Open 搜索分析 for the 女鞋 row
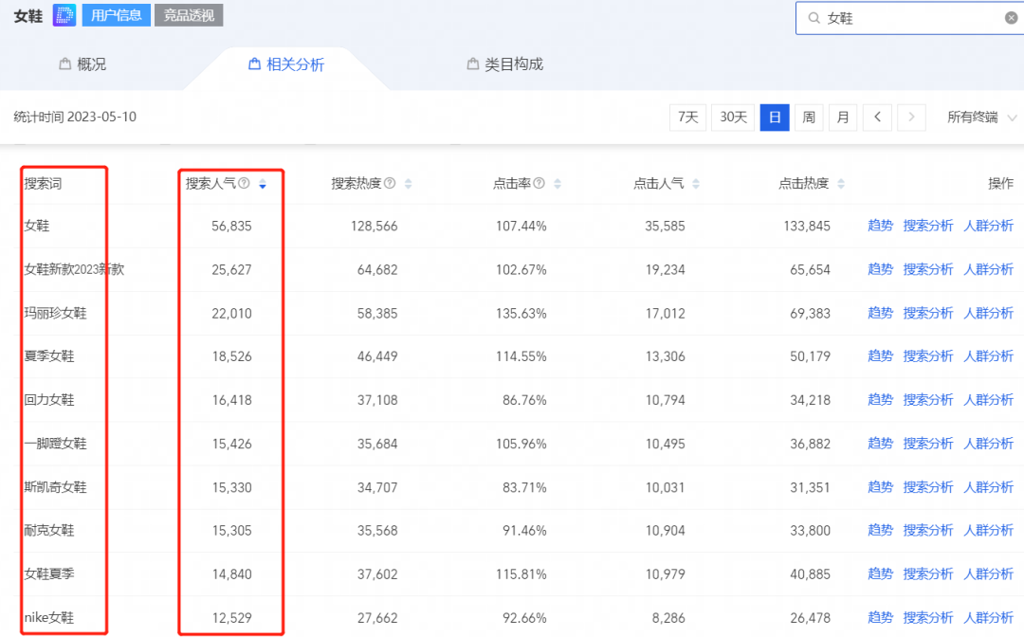The height and width of the screenshot is (637, 1024). (x=928, y=226)
